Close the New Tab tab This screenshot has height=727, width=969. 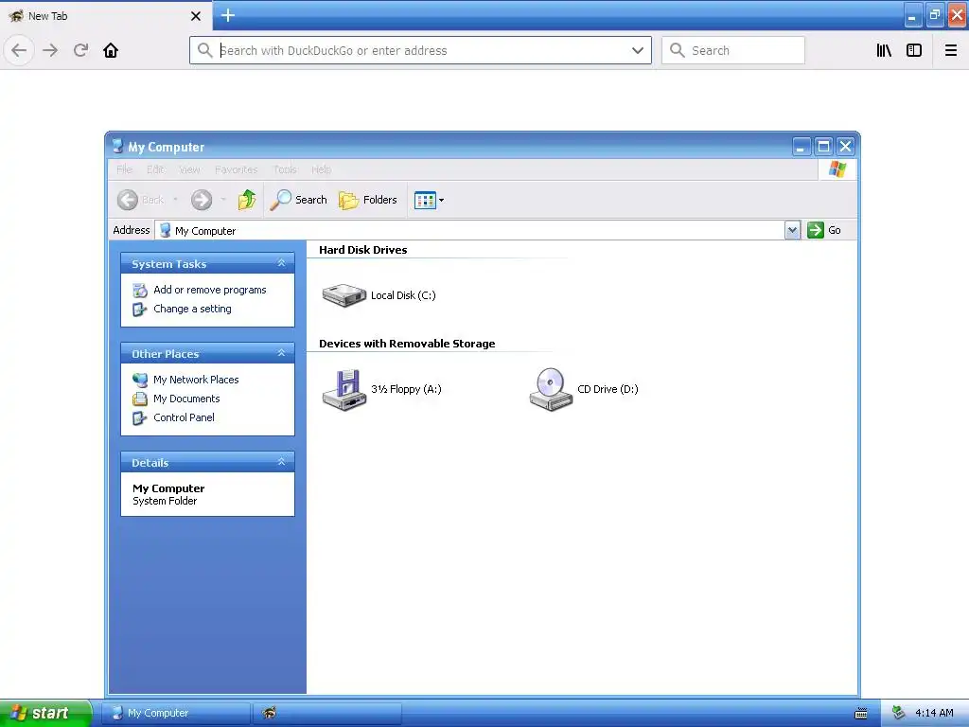pyautogui.click(x=196, y=16)
